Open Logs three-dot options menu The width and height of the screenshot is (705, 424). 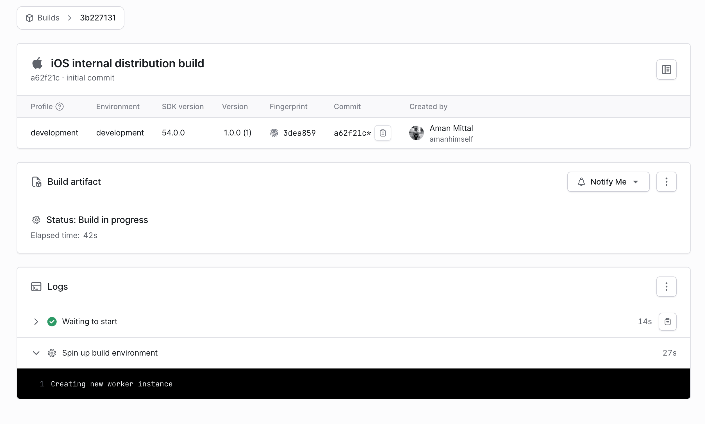click(x=666, y=287)
